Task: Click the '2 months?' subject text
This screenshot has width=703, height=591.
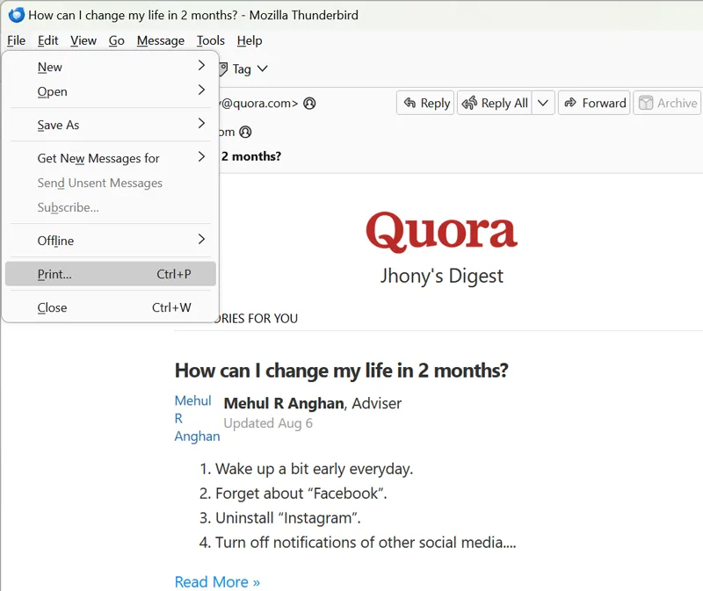Action: [x=251, y=156]
